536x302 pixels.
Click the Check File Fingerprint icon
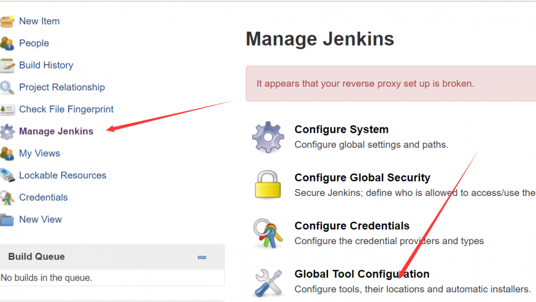(7, 110)
